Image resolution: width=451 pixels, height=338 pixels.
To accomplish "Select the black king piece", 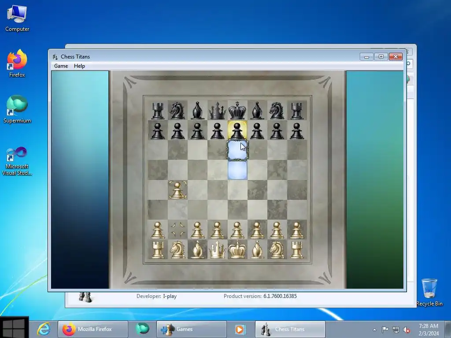I will 237,110.
